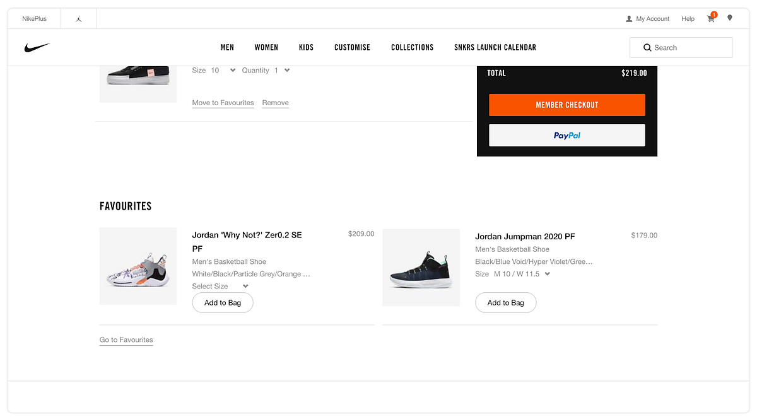The width and height of the screenshot is (757, 420).
Task: Go to the SNKRS Launch Calendar
Action: click(x=495, y=47)
